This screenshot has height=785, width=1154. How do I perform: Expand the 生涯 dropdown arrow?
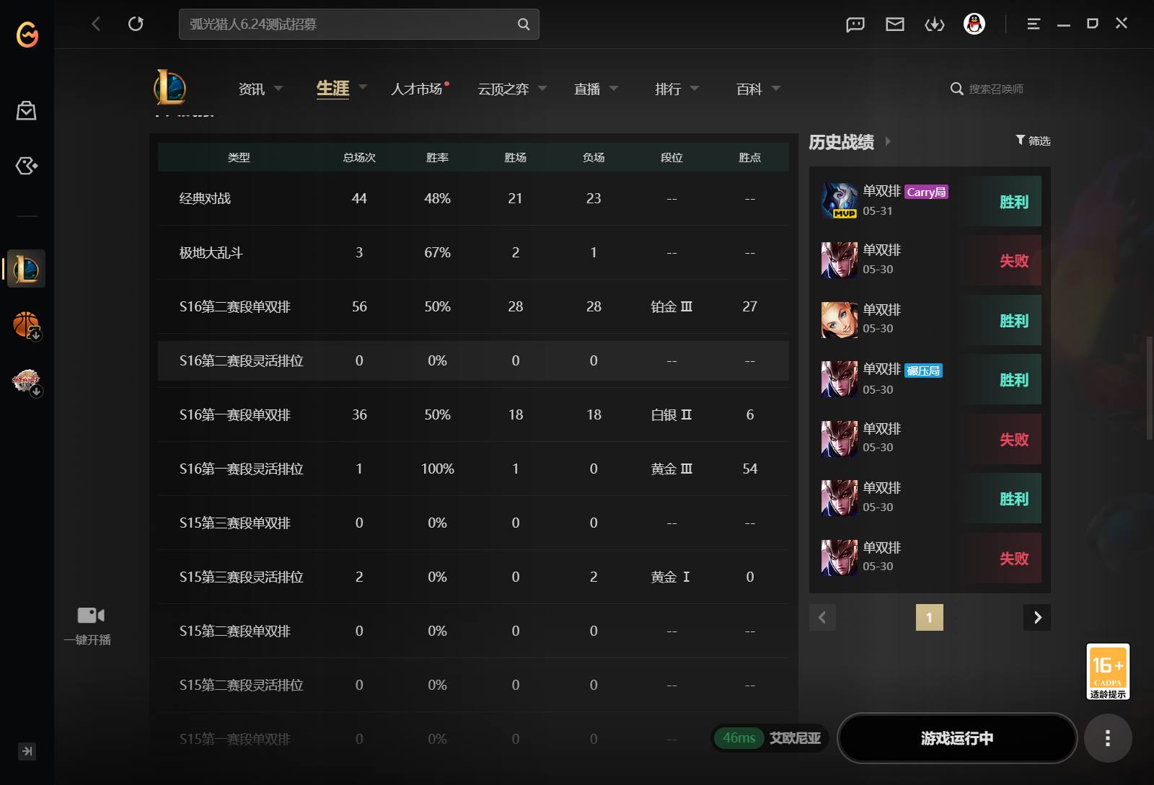pyautogui.click(x=363, y=87)
